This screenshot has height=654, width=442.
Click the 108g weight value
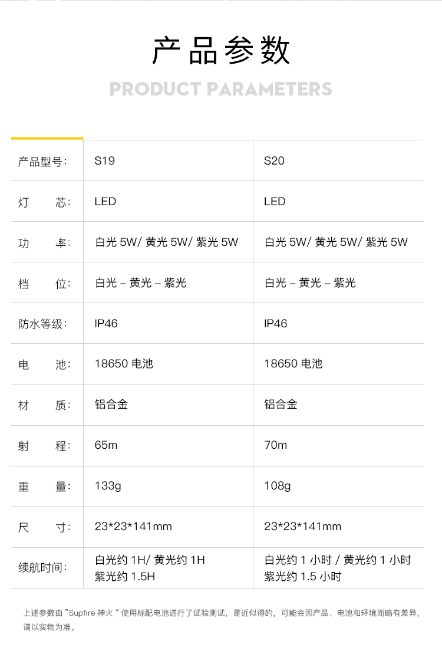pyautogui.click(x=278, y=486)
